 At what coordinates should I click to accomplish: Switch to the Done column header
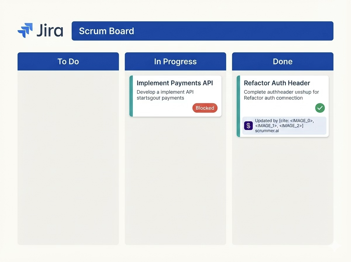283,61
